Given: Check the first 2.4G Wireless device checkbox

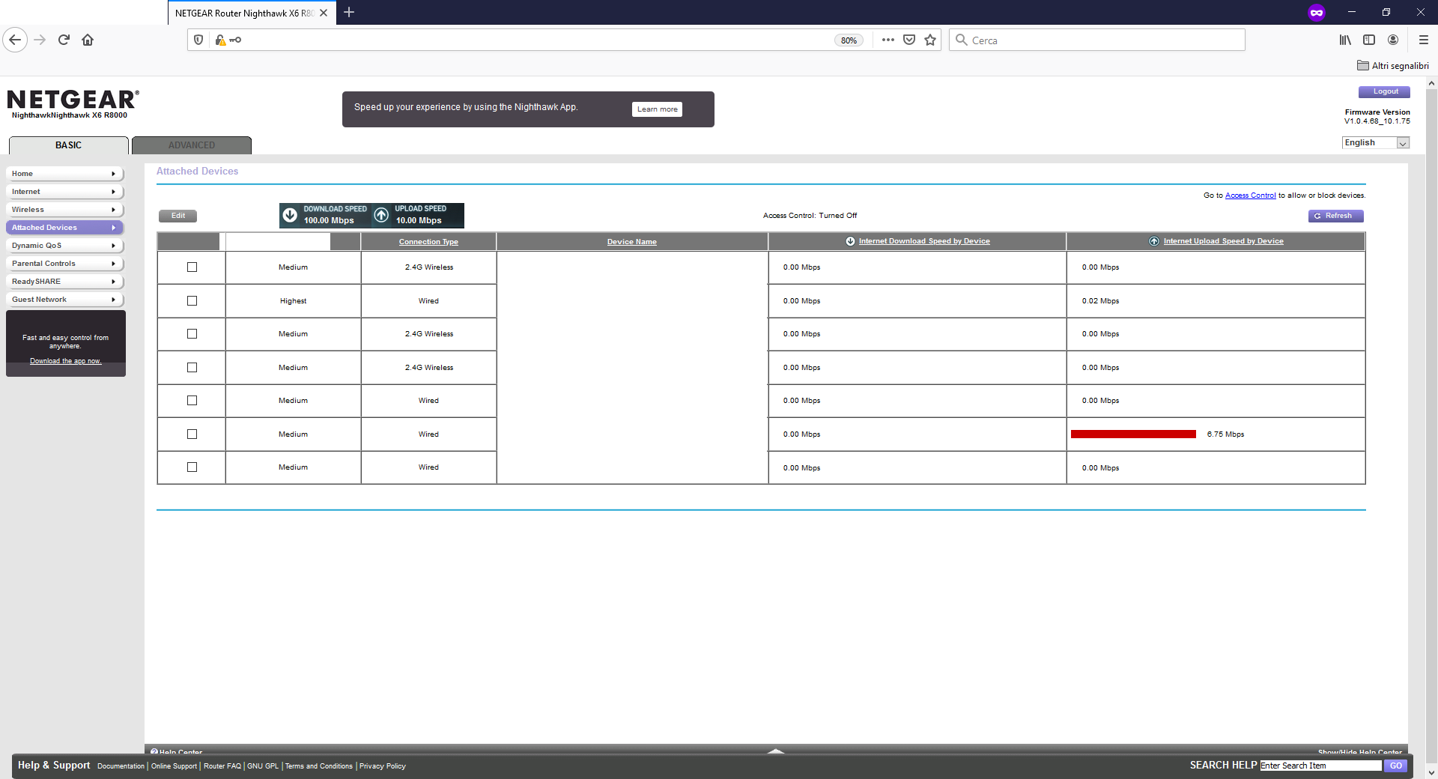Looking at the screenshot, I should [x=192, y=267].
